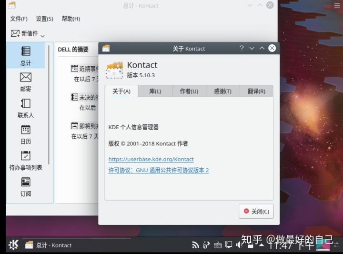Click the network globe tray icon
343x254 pixels.
coord(206,245)
